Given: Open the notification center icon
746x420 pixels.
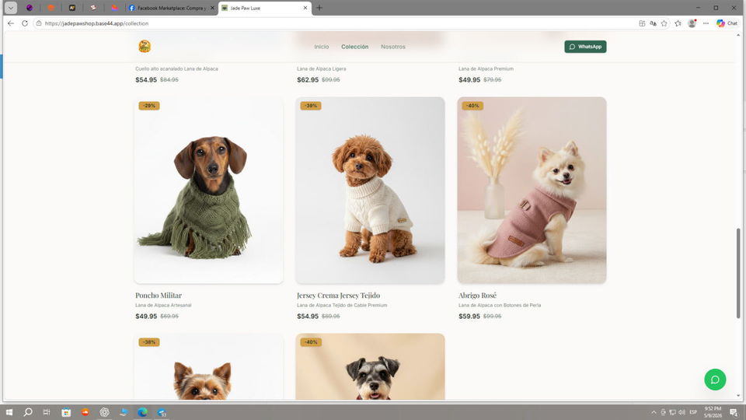Looking at the screenshot, I should pyautogui.click(x=734, y=412).
